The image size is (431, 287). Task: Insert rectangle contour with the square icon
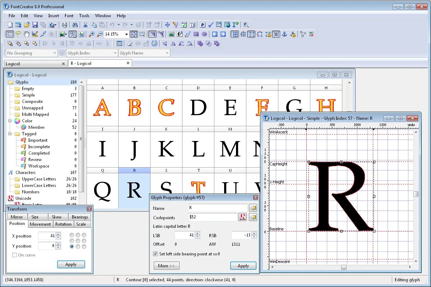(x=196, y=34)
